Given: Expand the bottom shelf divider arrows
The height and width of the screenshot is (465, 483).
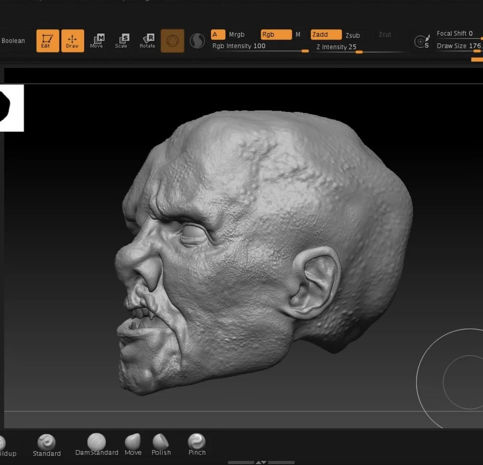Looking at the screenshot, I should click(x=261, y=462).
